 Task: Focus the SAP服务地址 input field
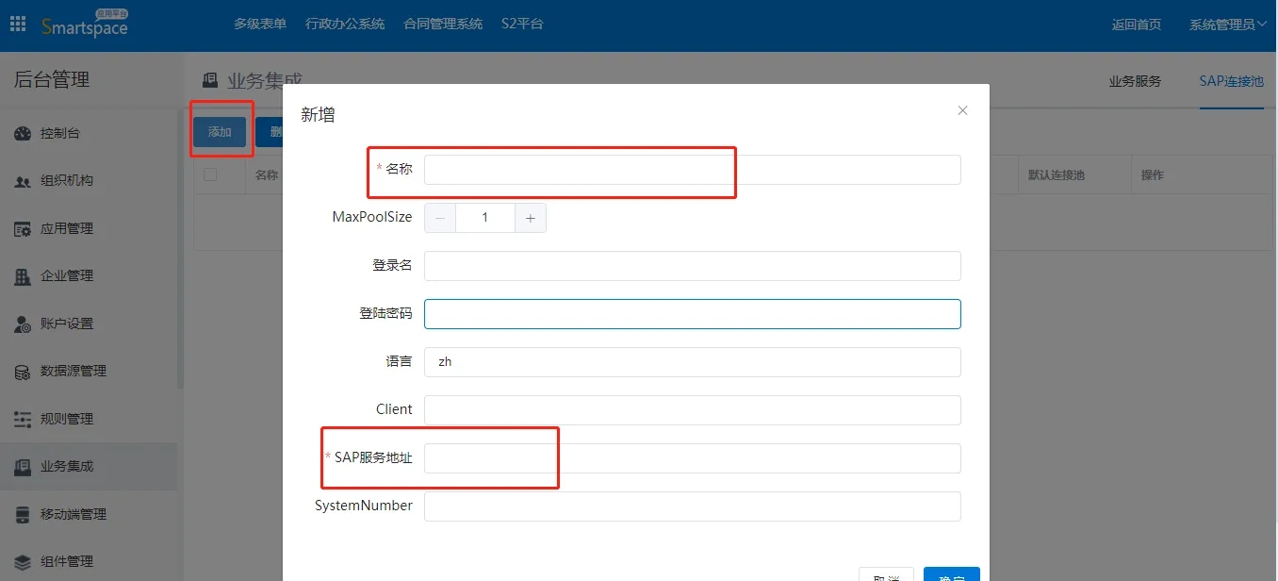click(x=692, y=458)
